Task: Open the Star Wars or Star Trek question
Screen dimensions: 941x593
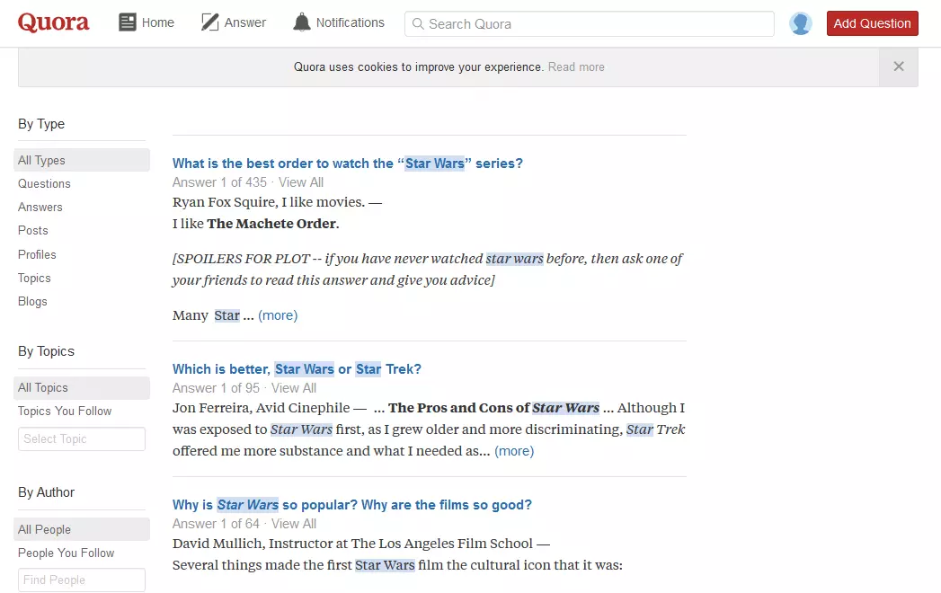Action: point(297,369)
